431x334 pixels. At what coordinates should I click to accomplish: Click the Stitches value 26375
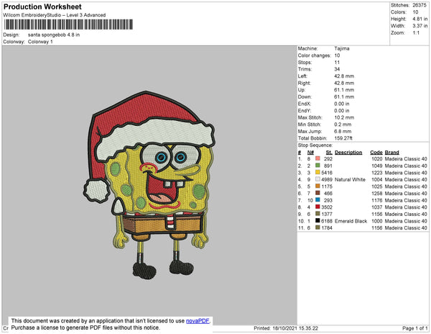[420, 5]
